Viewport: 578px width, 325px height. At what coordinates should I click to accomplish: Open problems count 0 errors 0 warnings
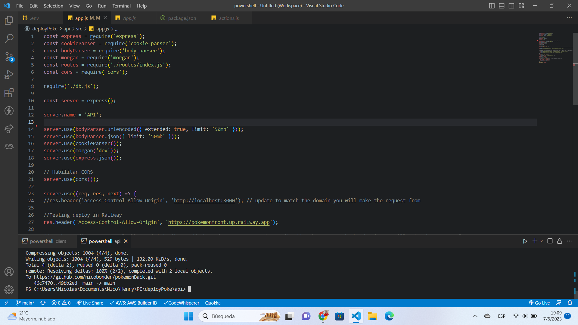click(x=61, y=303)
